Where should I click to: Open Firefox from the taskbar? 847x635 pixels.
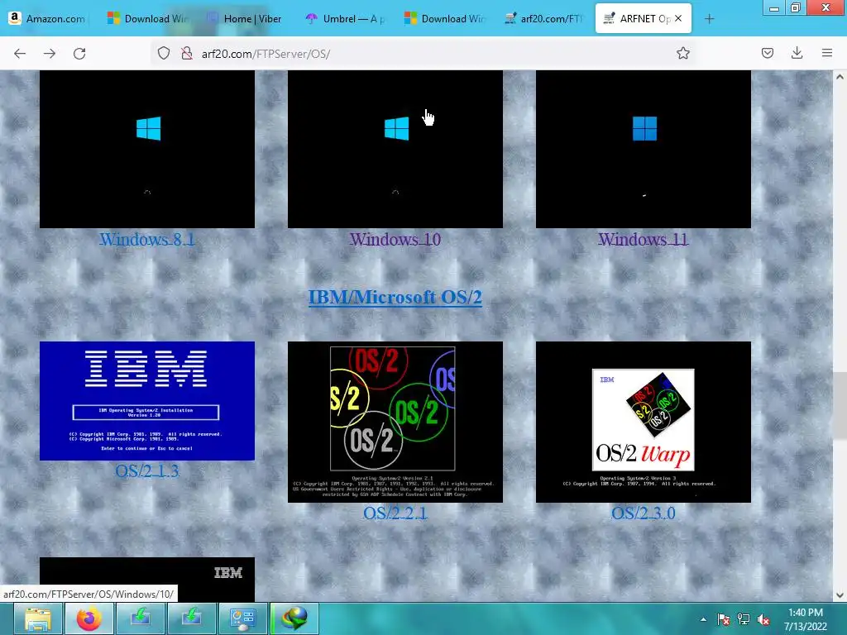coord(89,618)
